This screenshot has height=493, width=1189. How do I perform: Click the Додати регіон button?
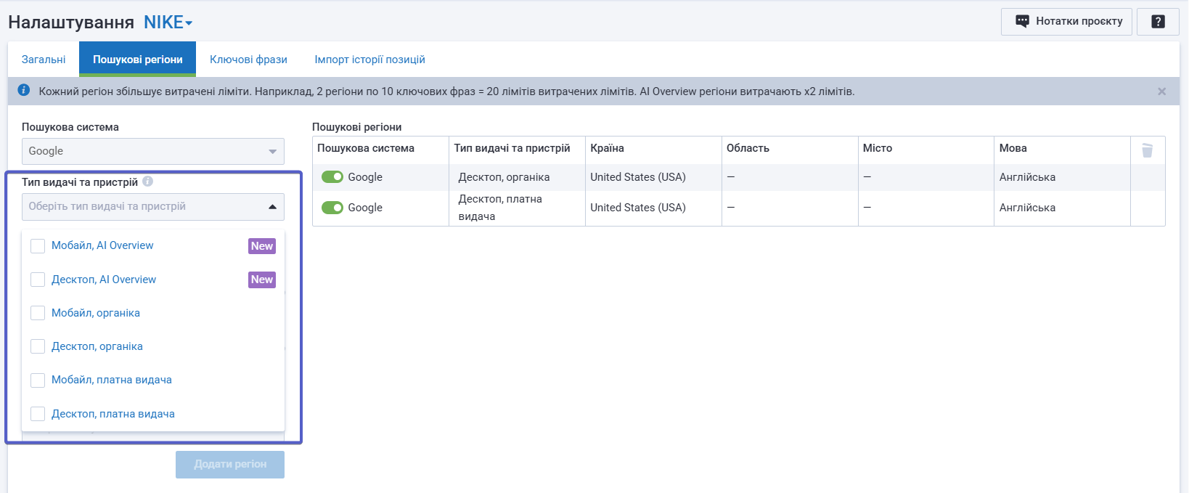230,465
